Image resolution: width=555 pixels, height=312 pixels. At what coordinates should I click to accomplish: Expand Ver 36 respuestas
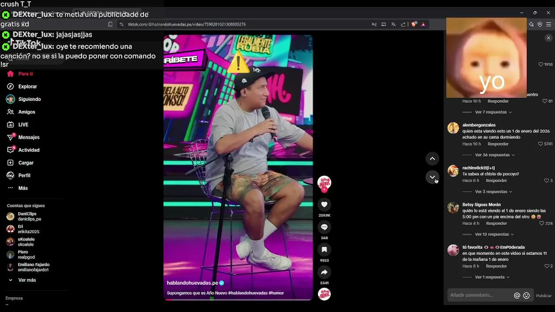coord(495,155)
